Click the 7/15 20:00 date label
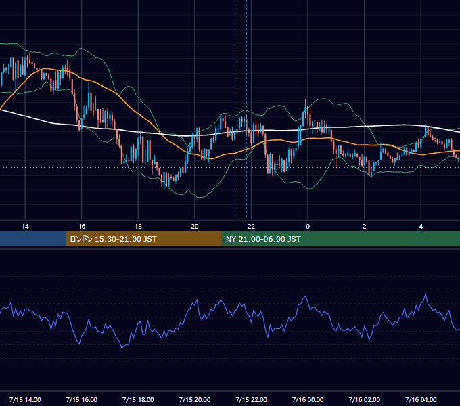Screen dimensions: 460x406 (x=195, y=399)
